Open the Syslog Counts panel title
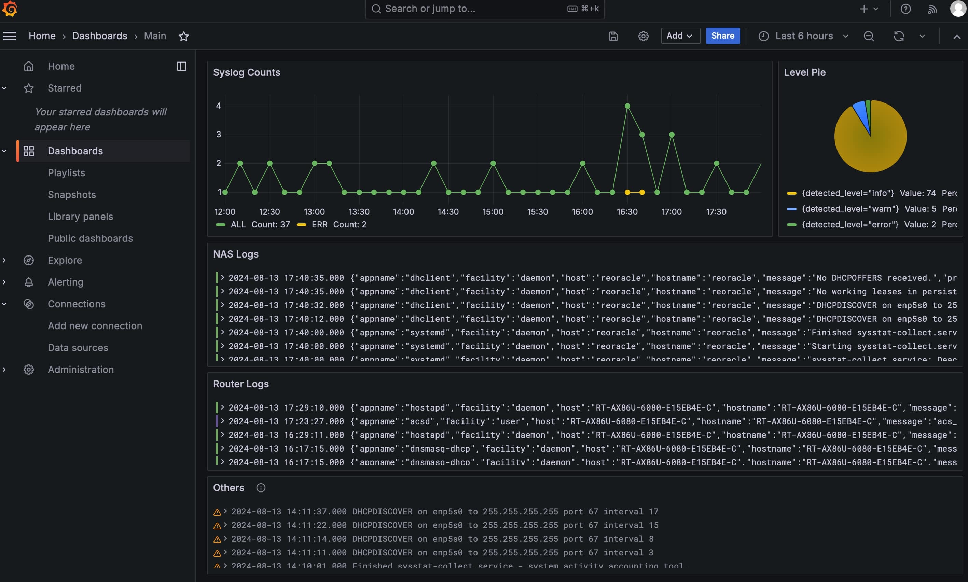The height and width of the screenshot is (582, 968). pyautogui.click(x=247, y=72)
